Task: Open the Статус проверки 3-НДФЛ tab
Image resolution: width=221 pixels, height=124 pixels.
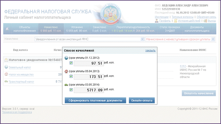Action: 170,29
